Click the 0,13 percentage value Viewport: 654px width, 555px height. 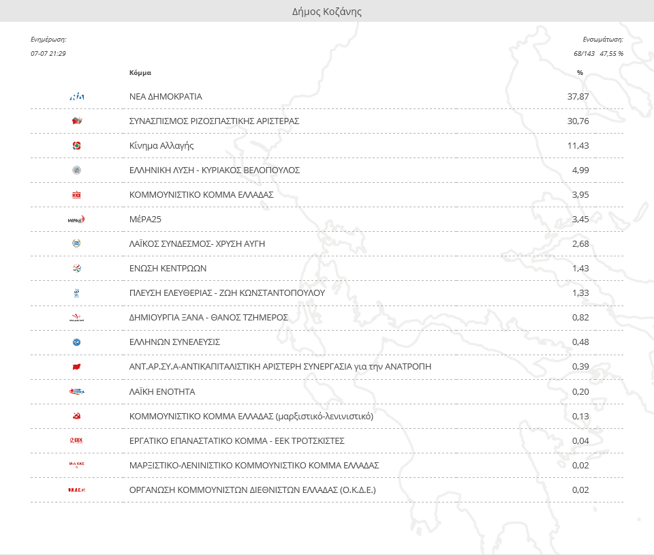click(580, 417)
